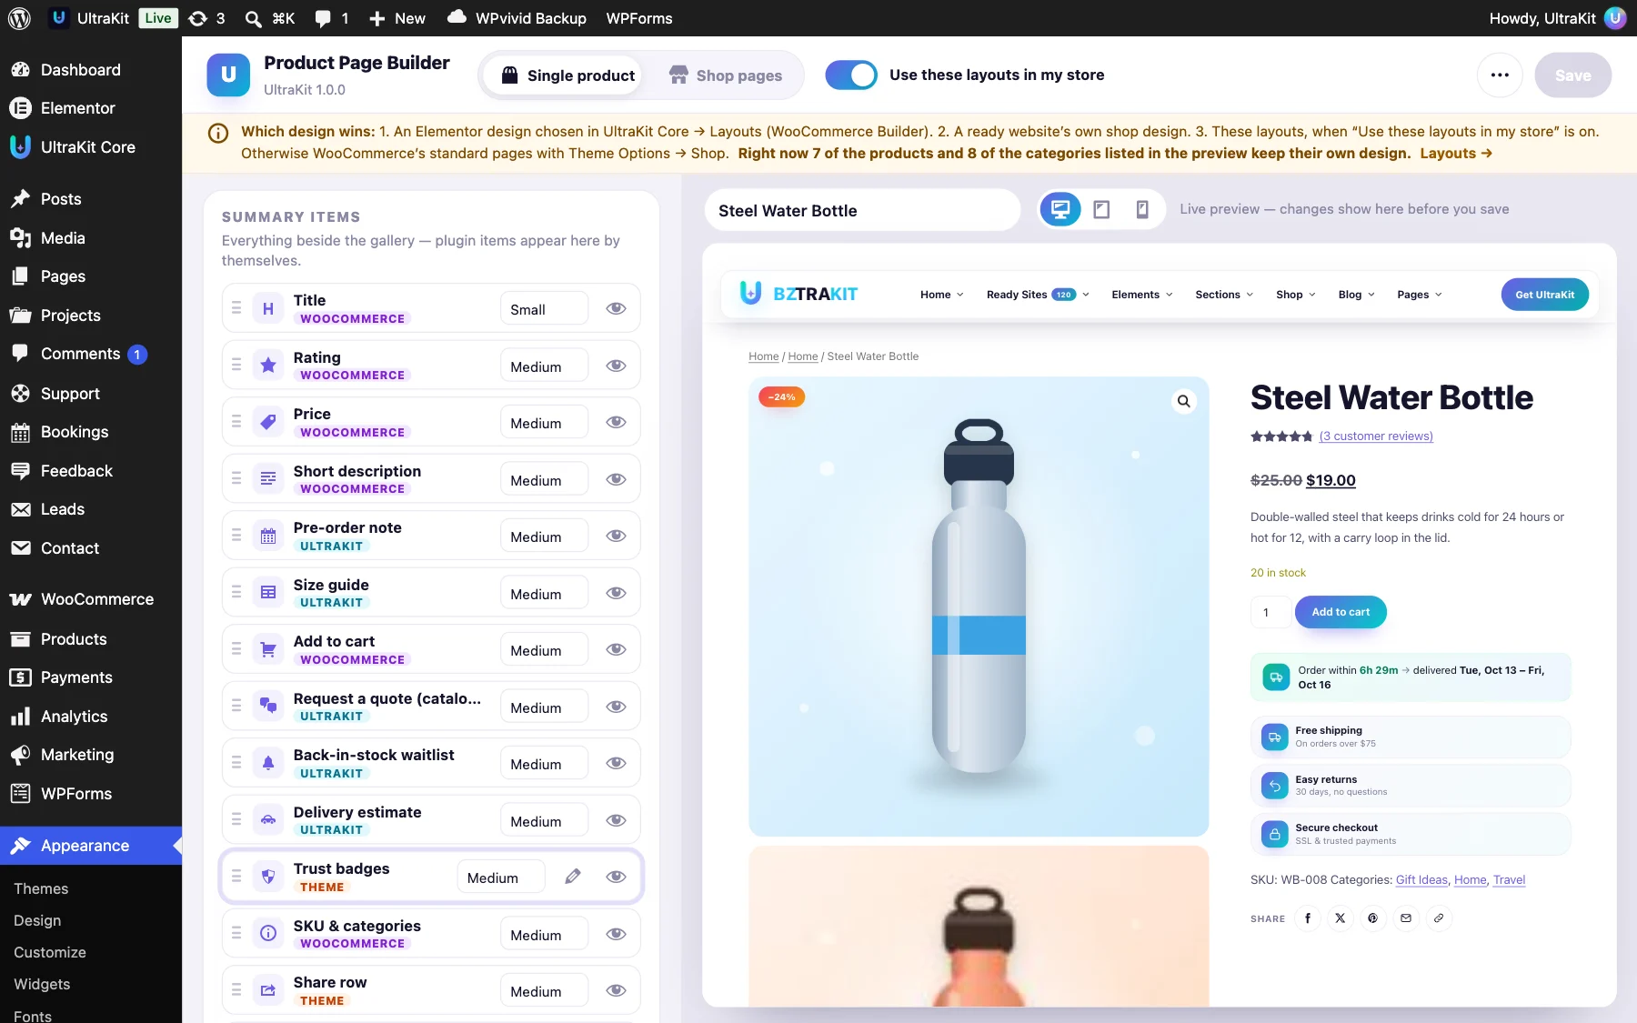Click the New item in admin bar
The width and height of the screenshot is (1637, 1023).
pyautogui.click(x=397, y=18)
